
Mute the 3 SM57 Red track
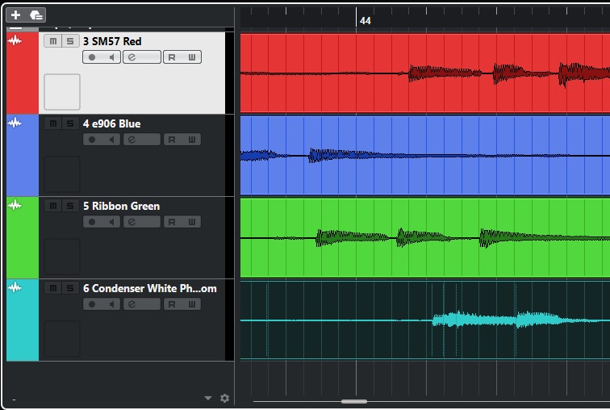(53, 41)
